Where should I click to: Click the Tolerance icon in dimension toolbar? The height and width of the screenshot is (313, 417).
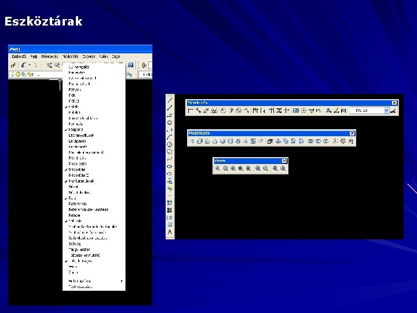pyautogui.click(x=296, y=111)
